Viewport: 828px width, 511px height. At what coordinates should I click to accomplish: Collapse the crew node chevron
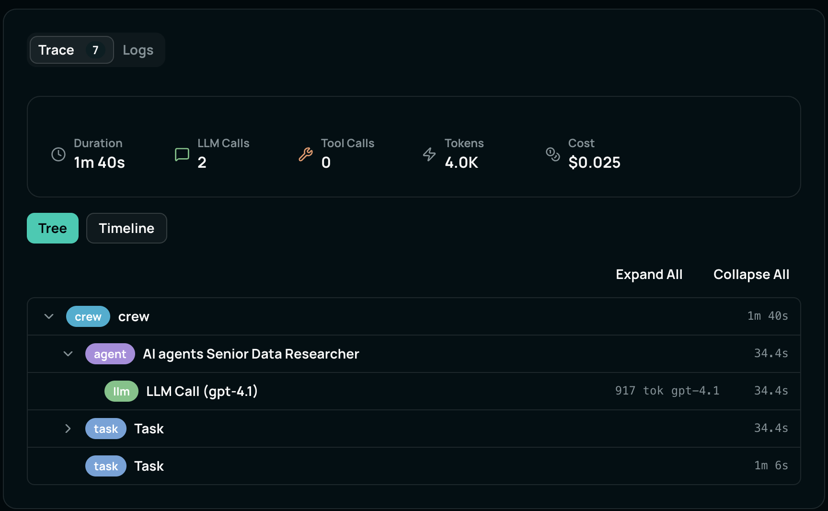48,316
